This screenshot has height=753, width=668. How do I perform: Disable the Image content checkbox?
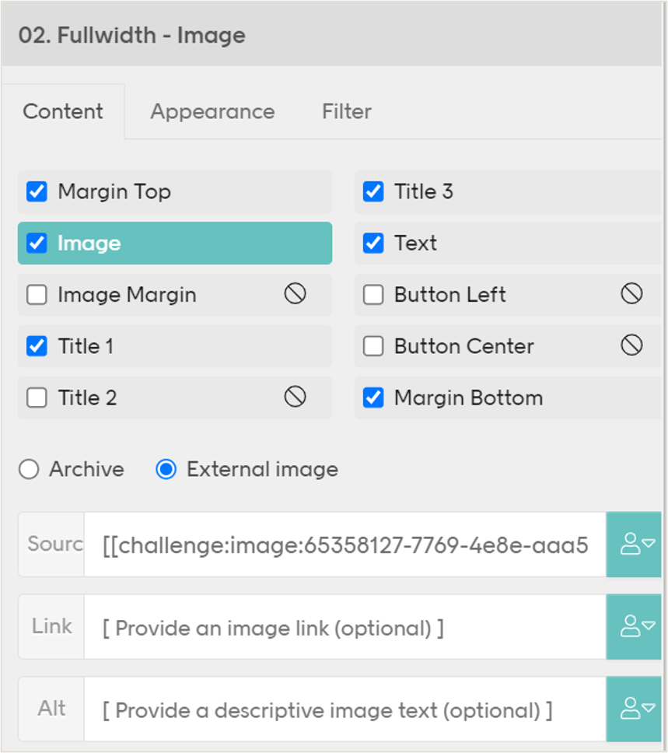pyautogui.click(x=36, y=243)
